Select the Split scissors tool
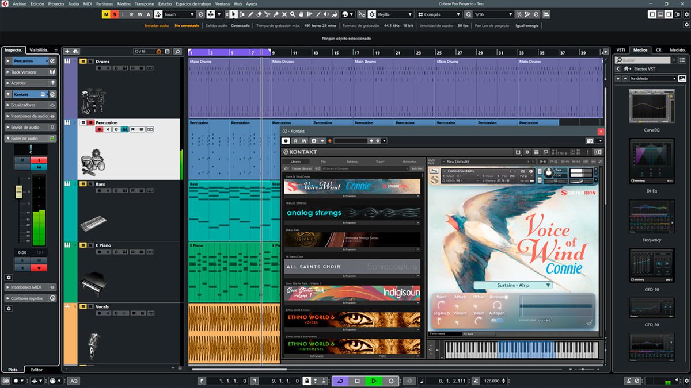Viewport: 691px width, 388px height. pyautogui.click(x=268, y=14)
